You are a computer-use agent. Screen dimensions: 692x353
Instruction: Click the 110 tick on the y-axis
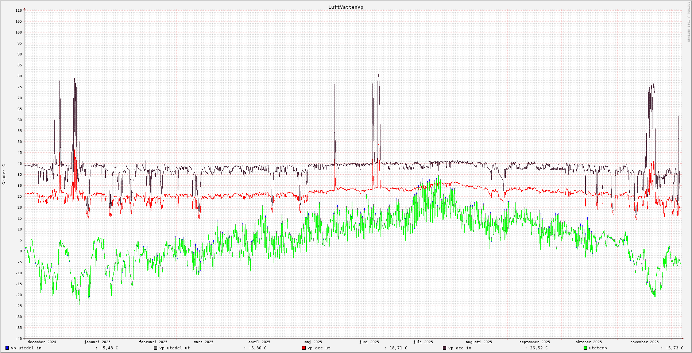(x=19, y=11)
